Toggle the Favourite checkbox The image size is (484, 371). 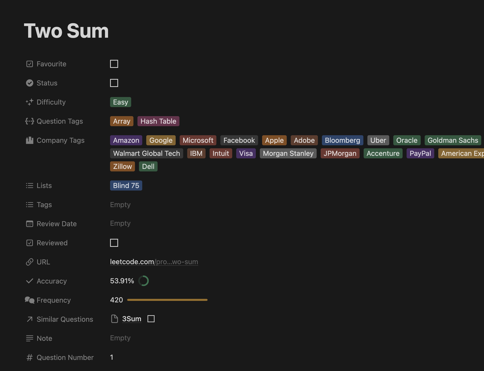pyautogui.click(x=114, y=64)
